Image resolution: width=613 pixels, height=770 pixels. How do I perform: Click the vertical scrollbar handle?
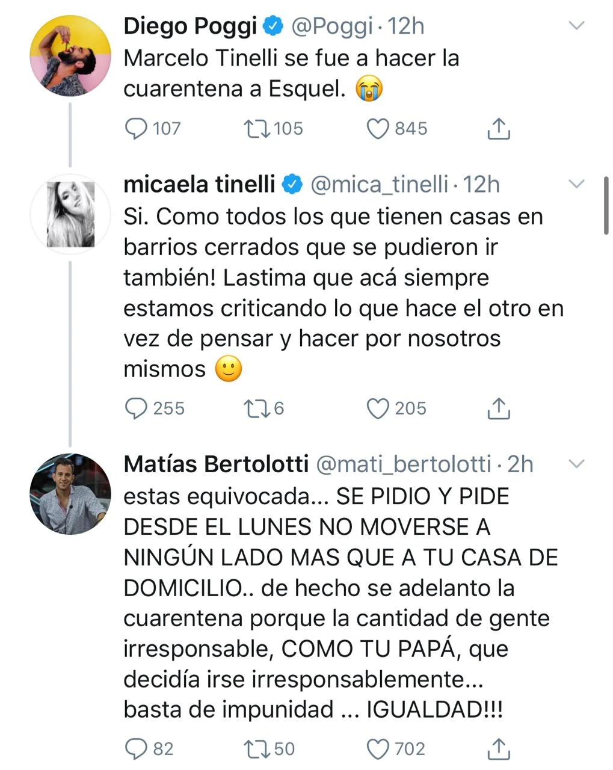click(606, 205)
